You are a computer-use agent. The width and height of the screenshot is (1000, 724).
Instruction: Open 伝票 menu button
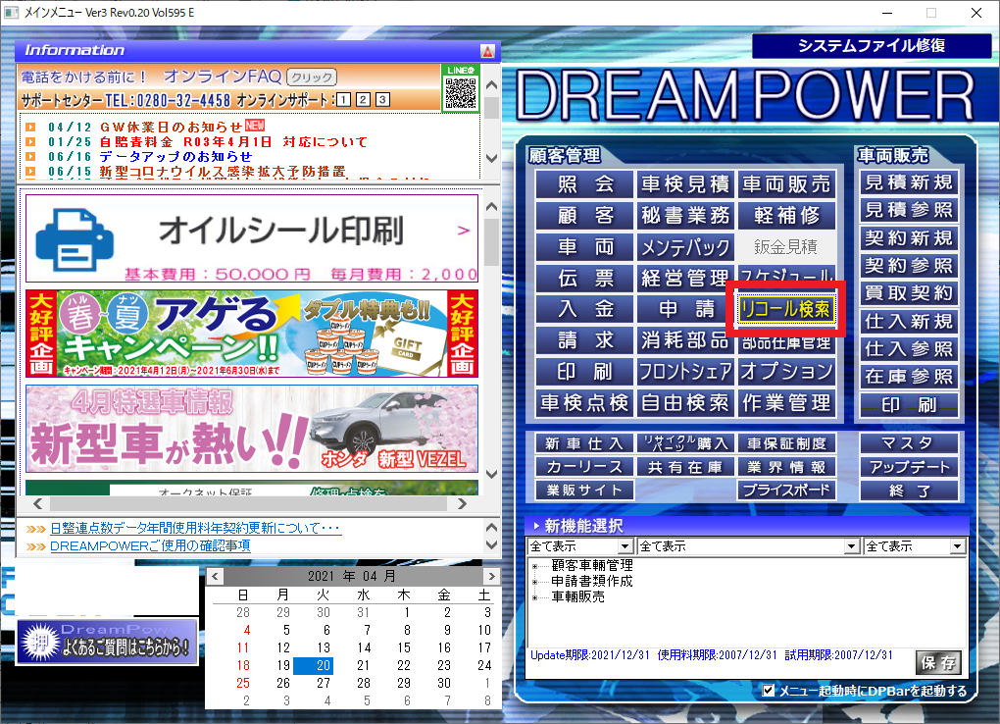tap(585, 279)
